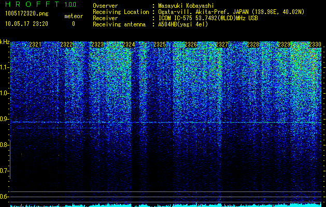Click the HROFFT 1.00 title text

[41, 4]
